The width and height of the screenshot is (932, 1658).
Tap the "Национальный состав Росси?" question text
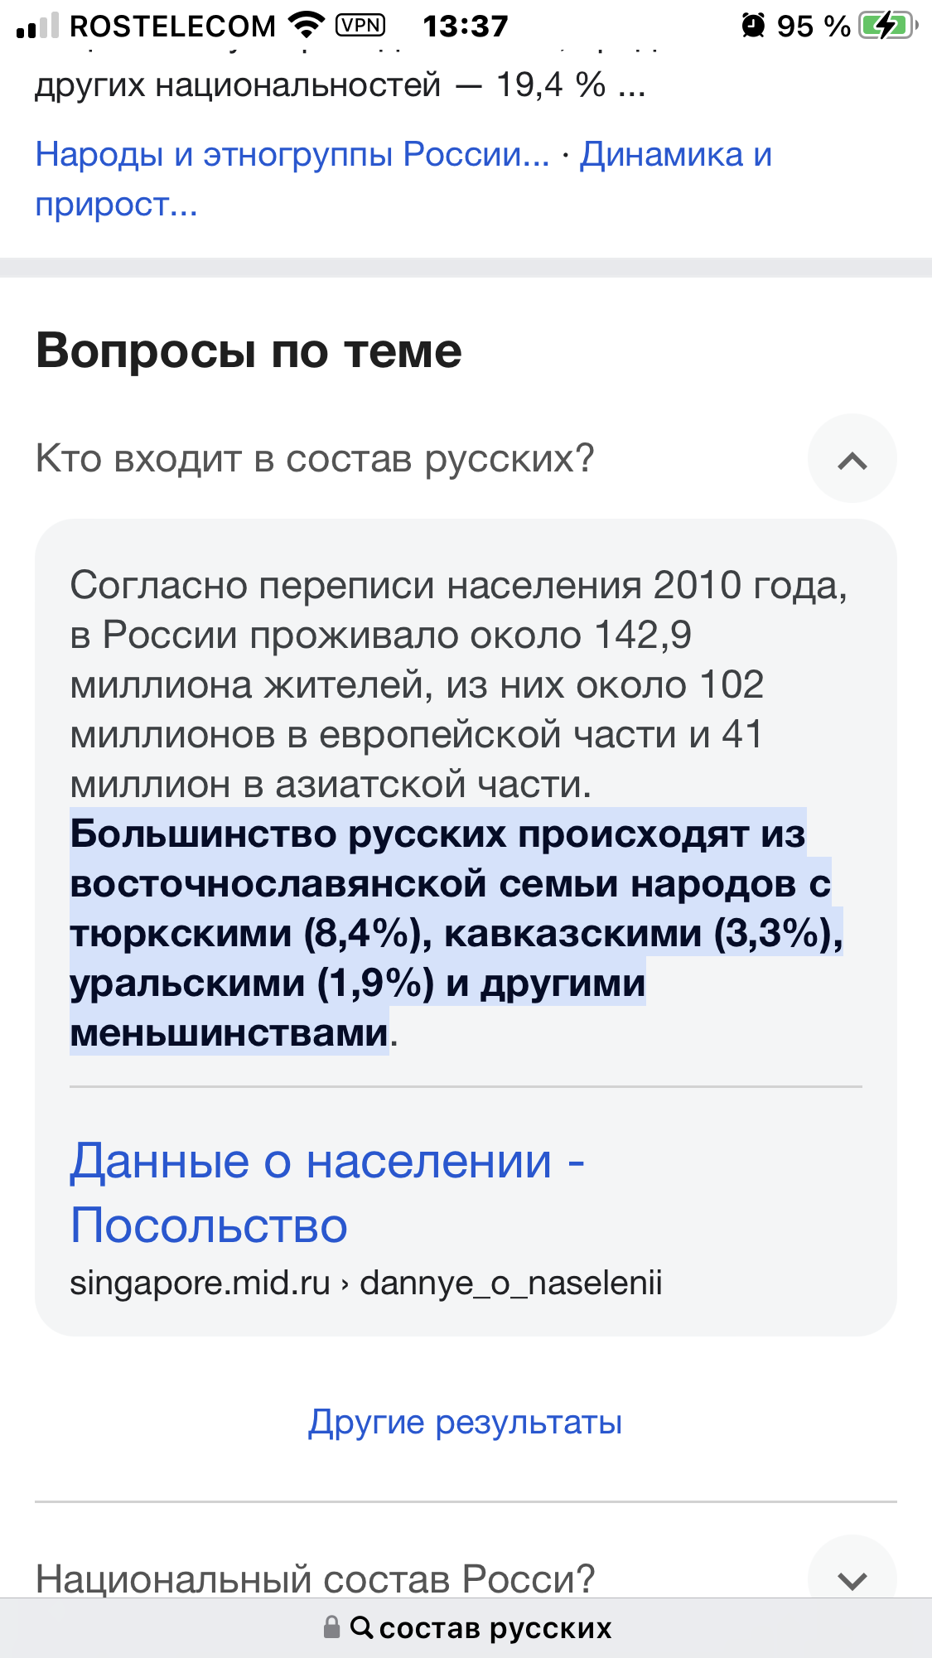point(315,1578)
